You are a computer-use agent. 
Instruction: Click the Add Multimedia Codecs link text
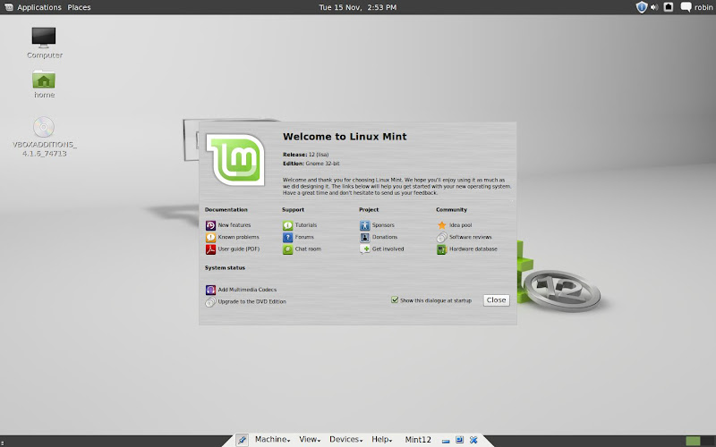pyautogui.click(x=247, y=290)
